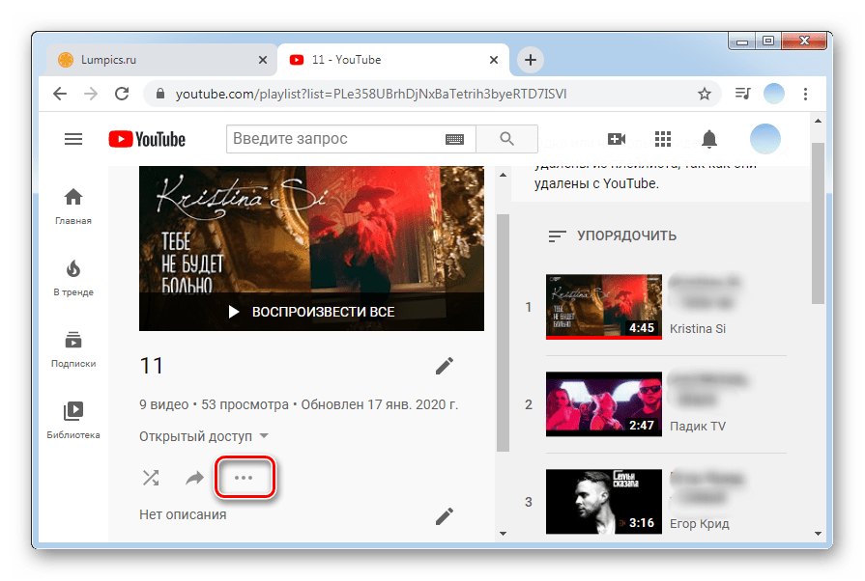The image size is (865, 581).
Task: Open video 2 thumbnail with 2:47 duration
Action: tap(603, 403)
